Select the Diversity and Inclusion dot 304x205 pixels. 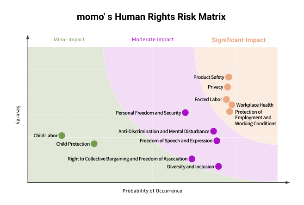(218, 167)
